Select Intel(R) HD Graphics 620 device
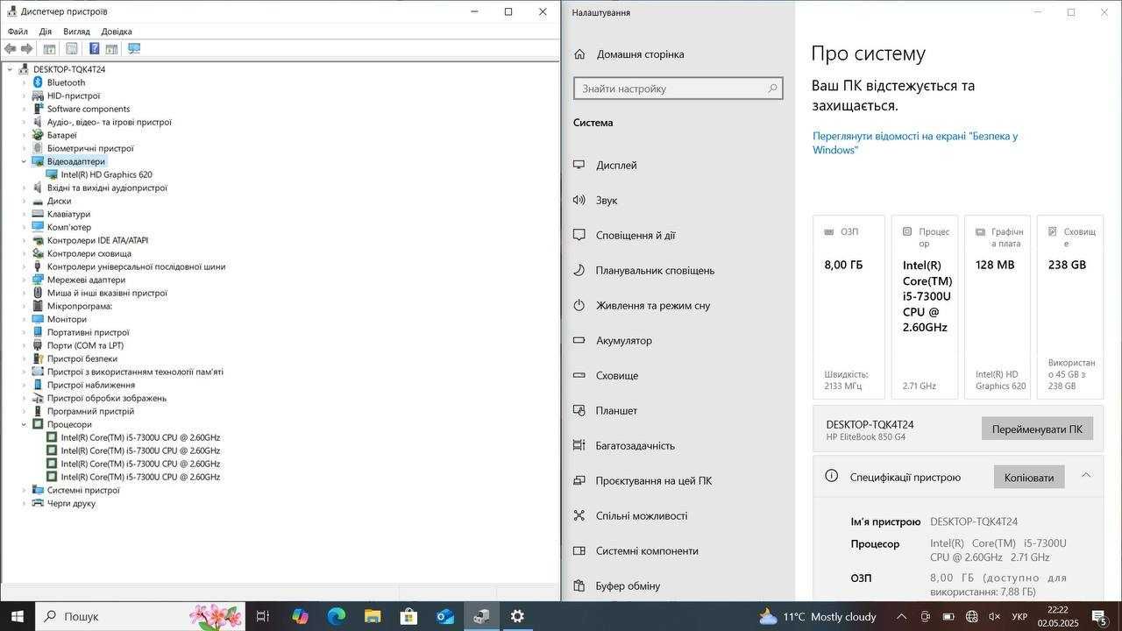Screen dimensions: 1122x631 click(106, 174)
